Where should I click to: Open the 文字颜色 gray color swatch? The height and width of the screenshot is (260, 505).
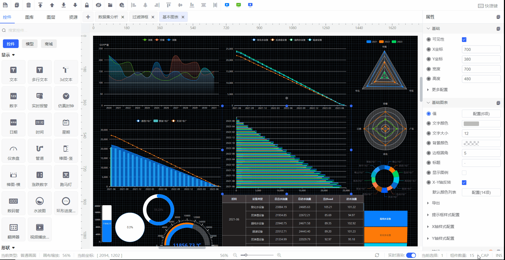coord(471,124)
